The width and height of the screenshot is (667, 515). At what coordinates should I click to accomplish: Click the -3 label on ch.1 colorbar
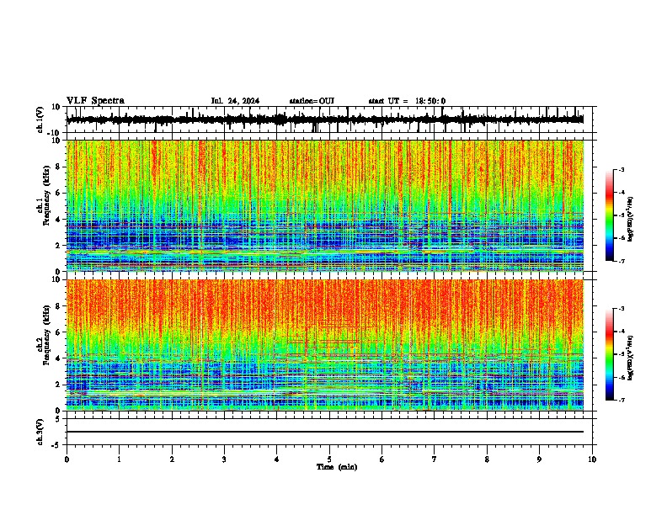pos(621,169)
